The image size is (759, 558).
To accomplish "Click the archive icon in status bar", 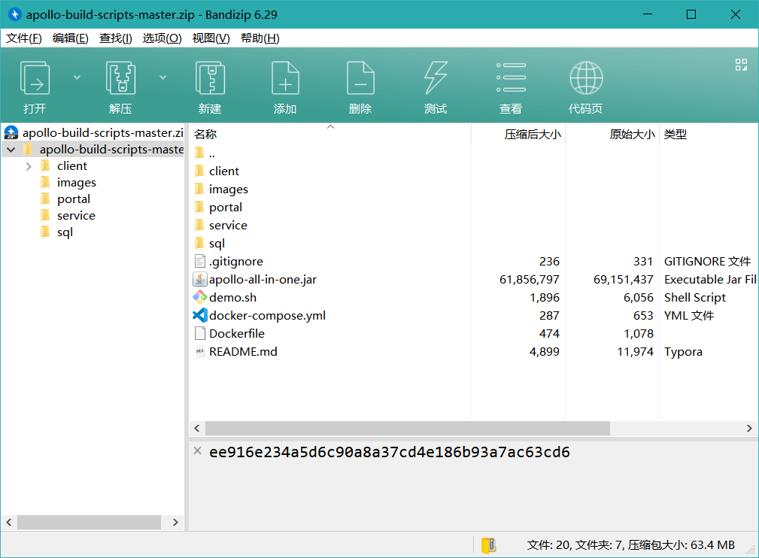I will point(488,545).
